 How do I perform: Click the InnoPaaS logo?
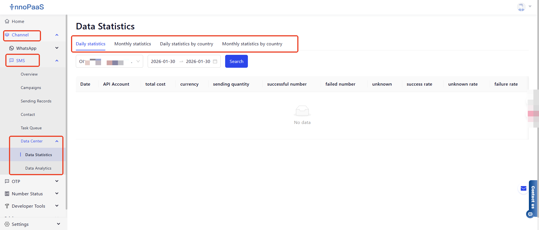tap(27, 7)
